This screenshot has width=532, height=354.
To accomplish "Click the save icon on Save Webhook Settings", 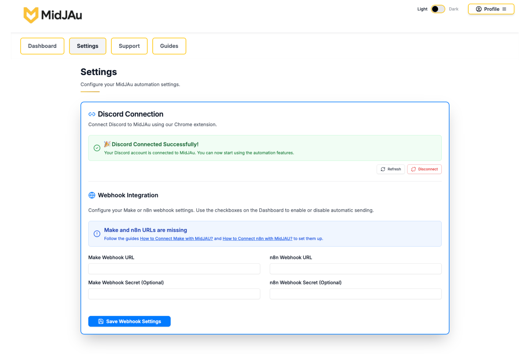I will click(100, 321).
